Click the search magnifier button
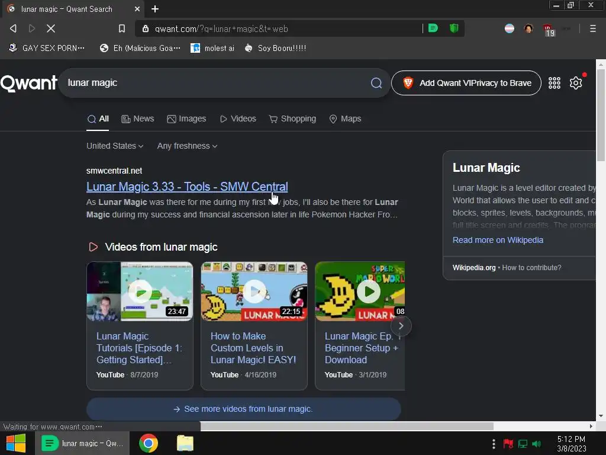Viewport: 606px width, 455px height. (x=376, y=83)
